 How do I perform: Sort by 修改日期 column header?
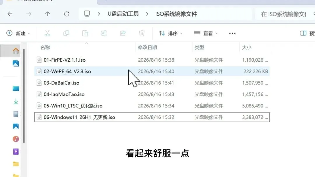tap(147, 47)
